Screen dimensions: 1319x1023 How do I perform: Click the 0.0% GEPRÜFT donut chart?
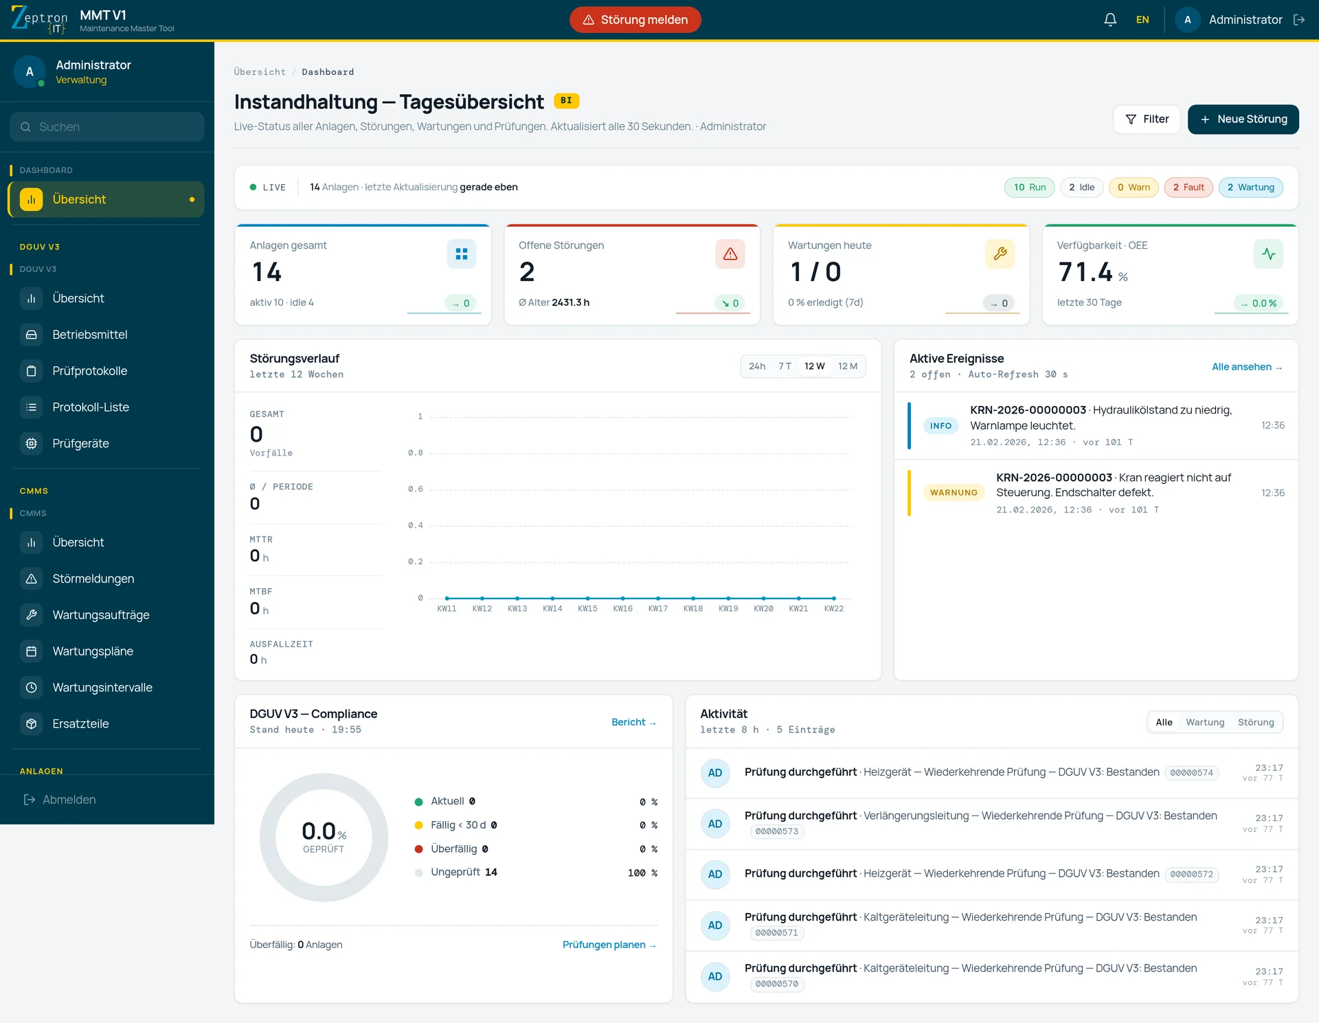click(x=324, y=837)
